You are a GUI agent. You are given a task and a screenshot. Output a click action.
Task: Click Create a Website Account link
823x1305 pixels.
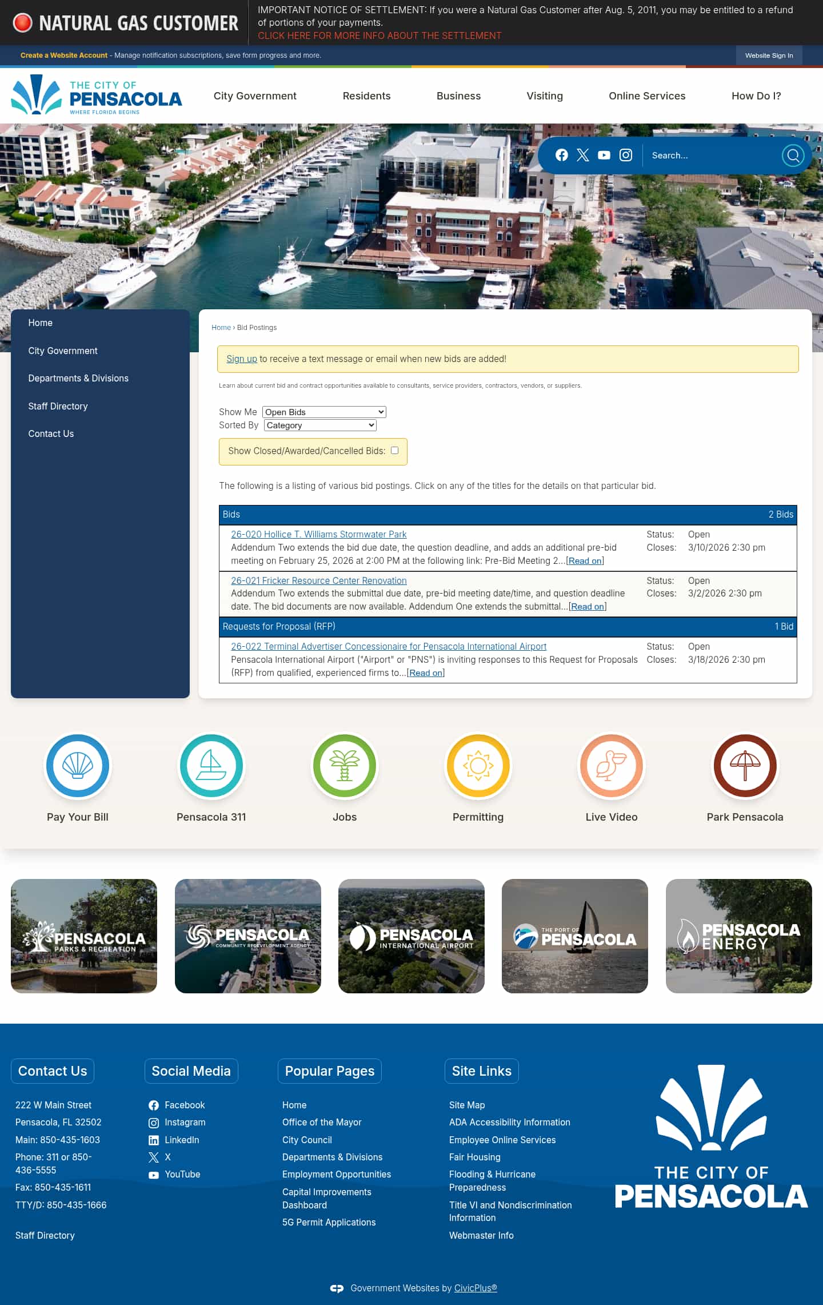64,55
